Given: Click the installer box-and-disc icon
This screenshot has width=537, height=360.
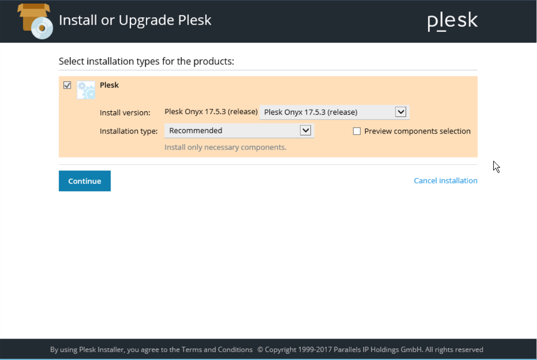Looking at the screenshot, I should click(x=35, y=21).
